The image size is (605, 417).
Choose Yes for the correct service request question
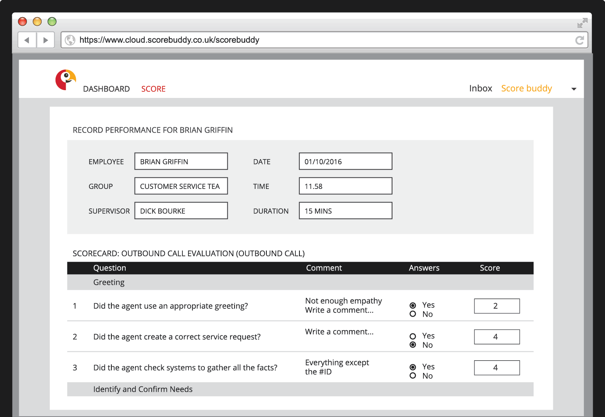(x=413, y=336)
